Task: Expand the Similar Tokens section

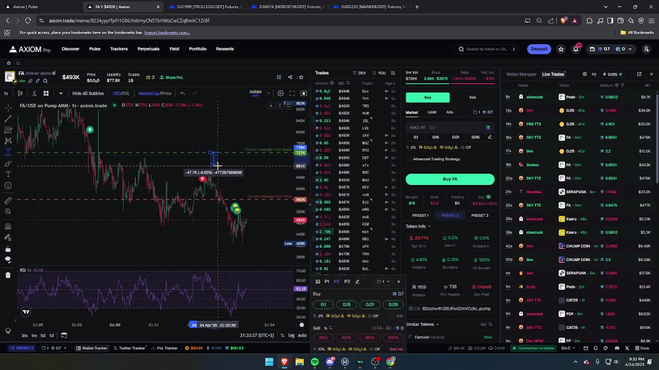Action: point(422,324)
